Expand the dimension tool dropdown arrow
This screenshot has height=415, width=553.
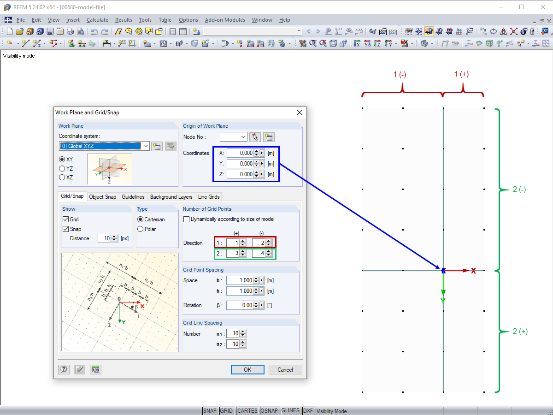click(114, 43)
